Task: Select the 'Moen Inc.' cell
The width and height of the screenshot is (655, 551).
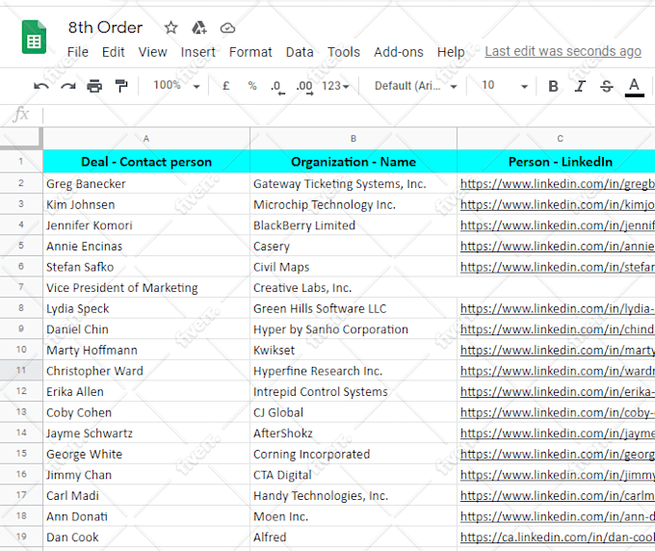Action: pyautogui.click(x=354, y=516)
